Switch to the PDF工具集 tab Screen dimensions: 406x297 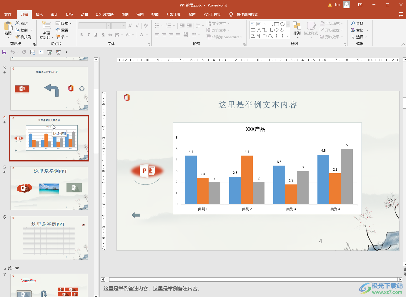212,14
